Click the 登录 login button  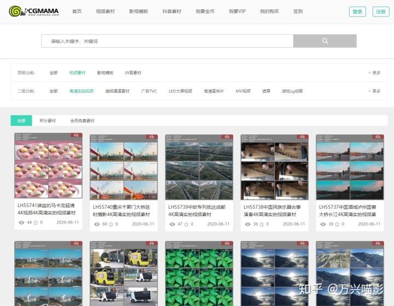tap(357, 11)
